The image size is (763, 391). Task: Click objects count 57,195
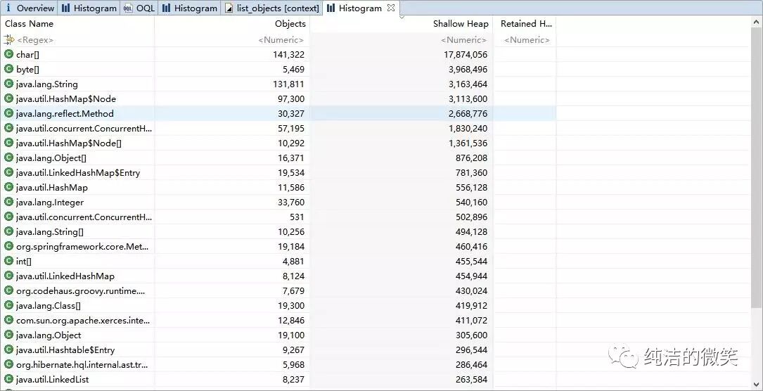[x=291, y=128]
